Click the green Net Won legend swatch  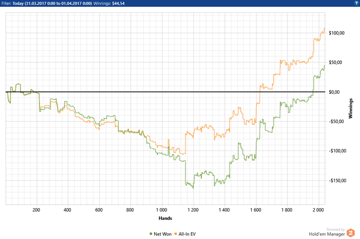(151, 234)
